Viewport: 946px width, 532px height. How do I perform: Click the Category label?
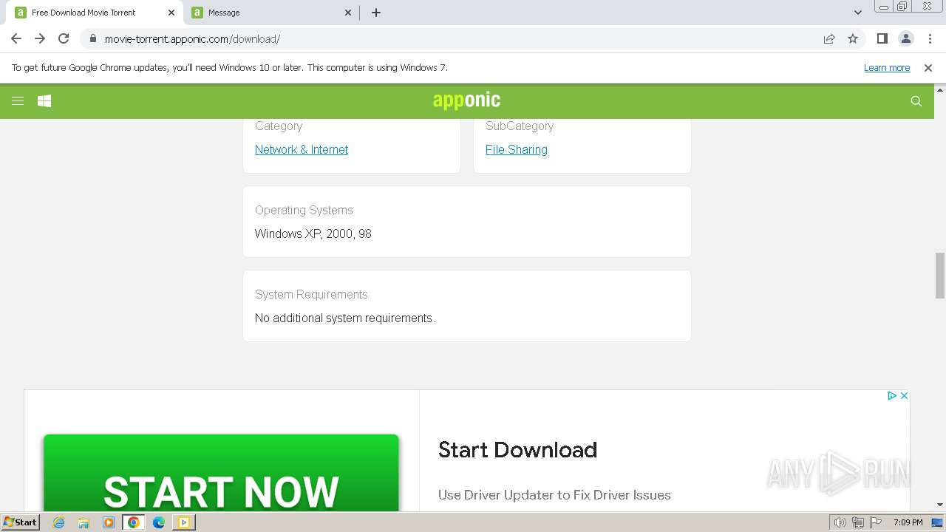(279, 126)
